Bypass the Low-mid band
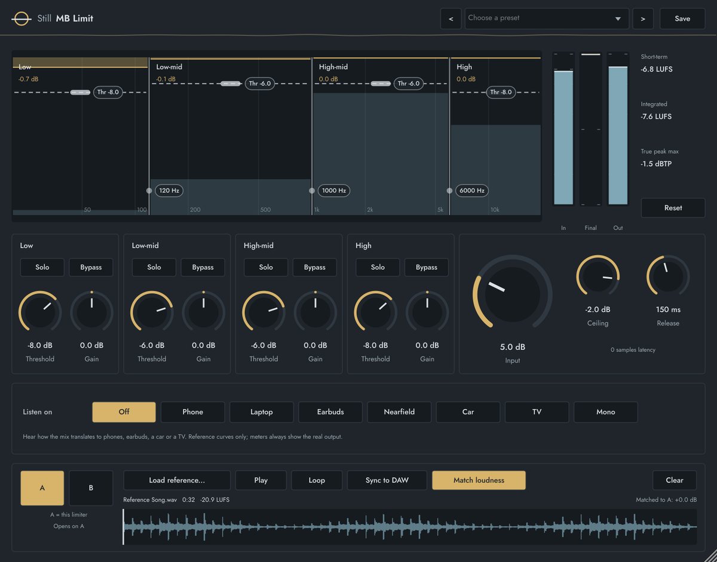The image size is (717, 562). (203, 267)
